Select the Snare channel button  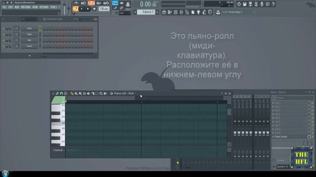pyautogui.click(x=30, y=46)
